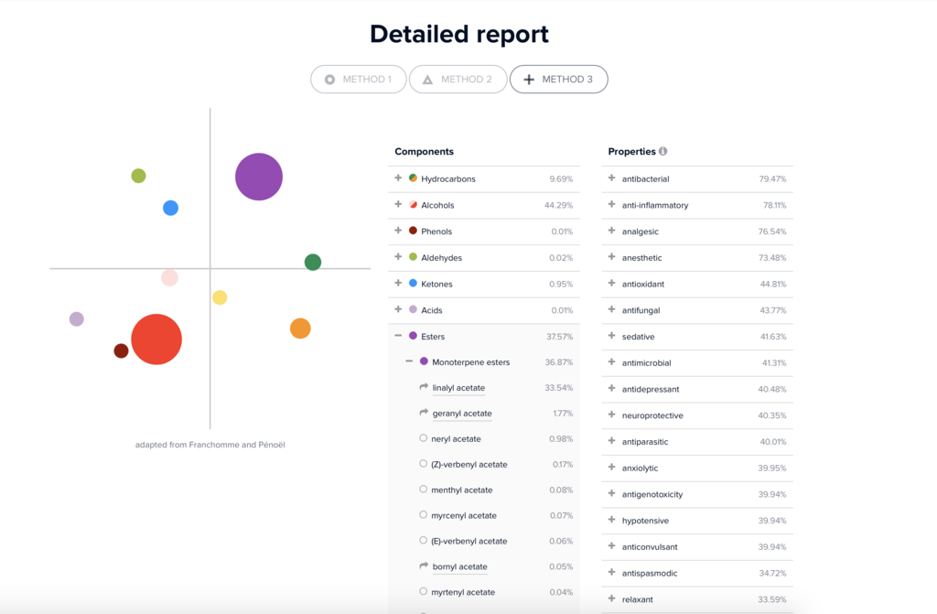The width and height of the screenshot is (937, 614).
Task: Open the geranyl acetate link
Action: (x=462, y=414)
